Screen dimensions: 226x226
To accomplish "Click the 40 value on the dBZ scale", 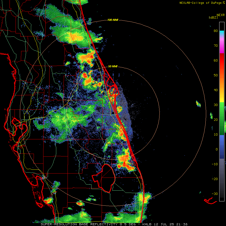I will [216, 90].
